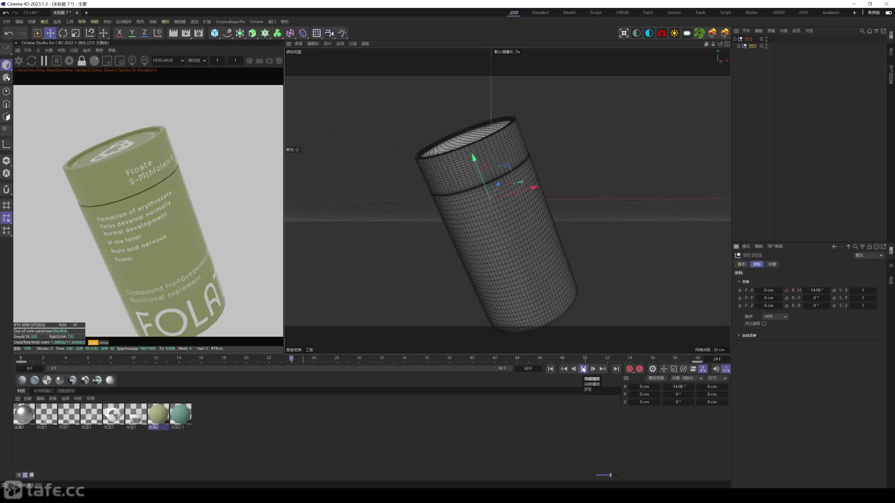The image size is (895, 503).
Task: Click the viewport layout toggle icon
Action: (x=727, y=44)
